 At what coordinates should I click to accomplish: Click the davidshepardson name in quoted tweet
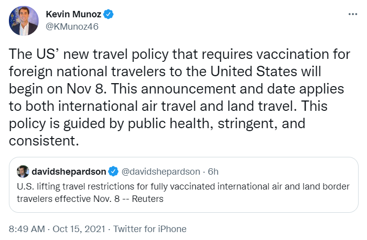pyautogui.click(x=69, y=172)
